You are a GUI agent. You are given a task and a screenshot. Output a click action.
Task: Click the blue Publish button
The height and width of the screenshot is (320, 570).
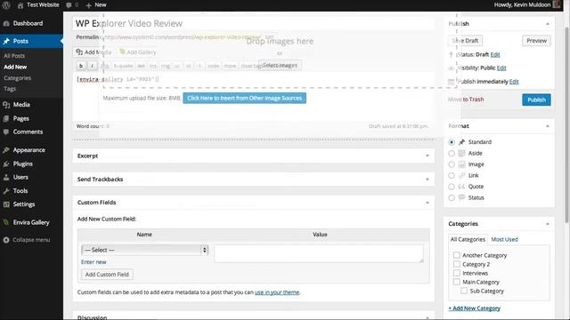[536, 100]
